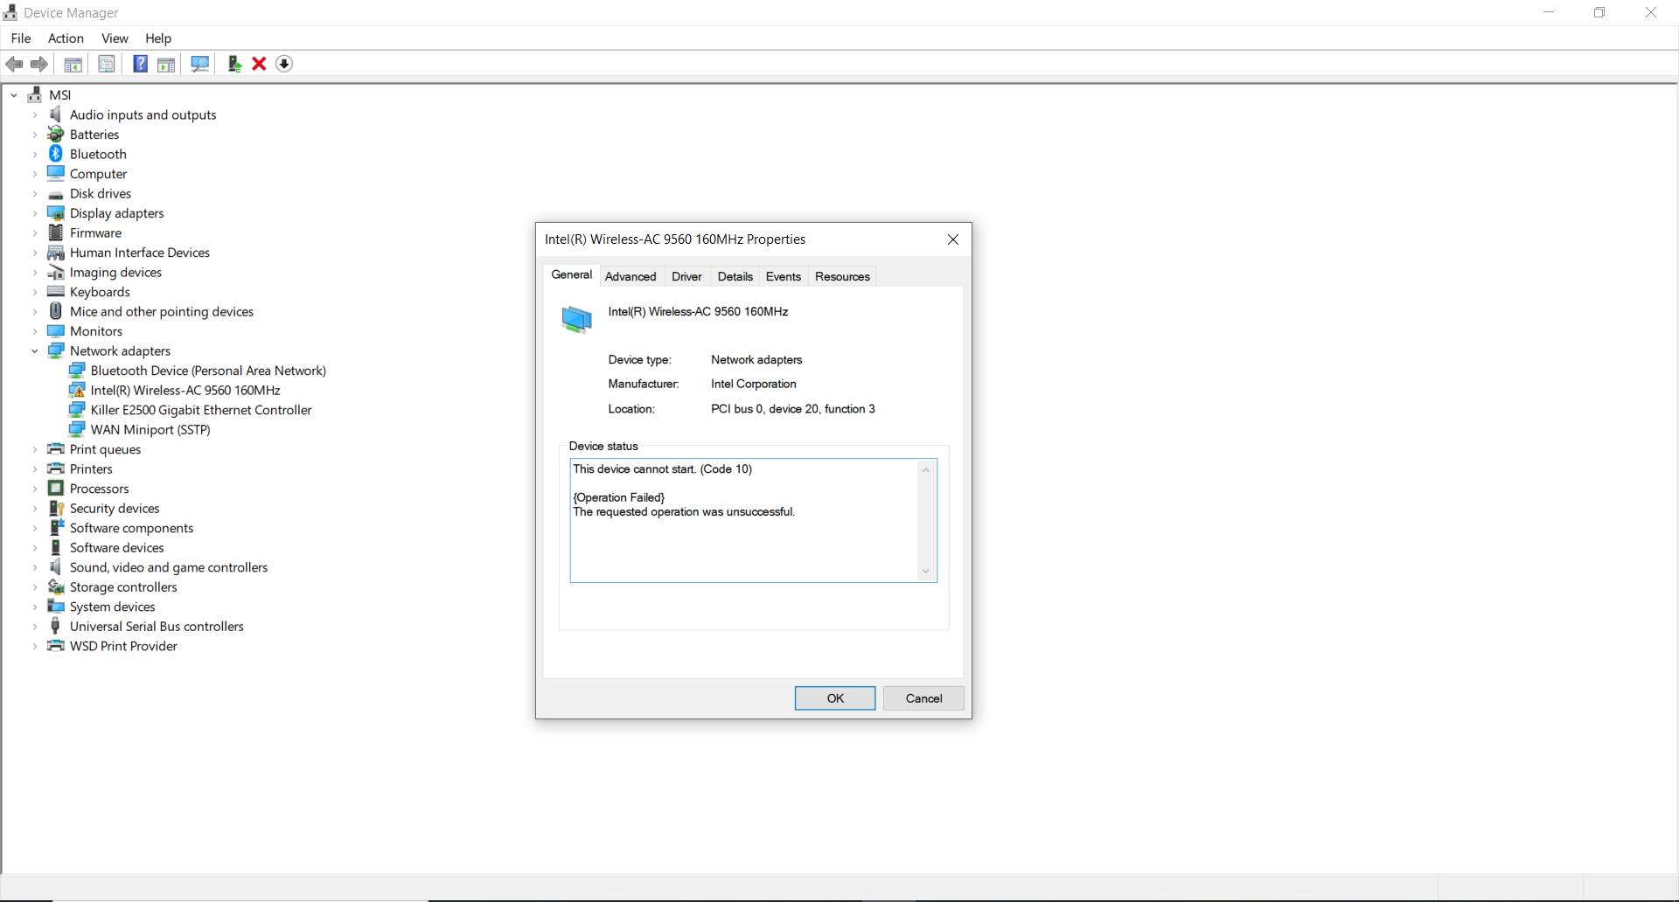The image size is (1679, 902).
Task: Click the Bluetooth category icon
Action: click(56, 154)
